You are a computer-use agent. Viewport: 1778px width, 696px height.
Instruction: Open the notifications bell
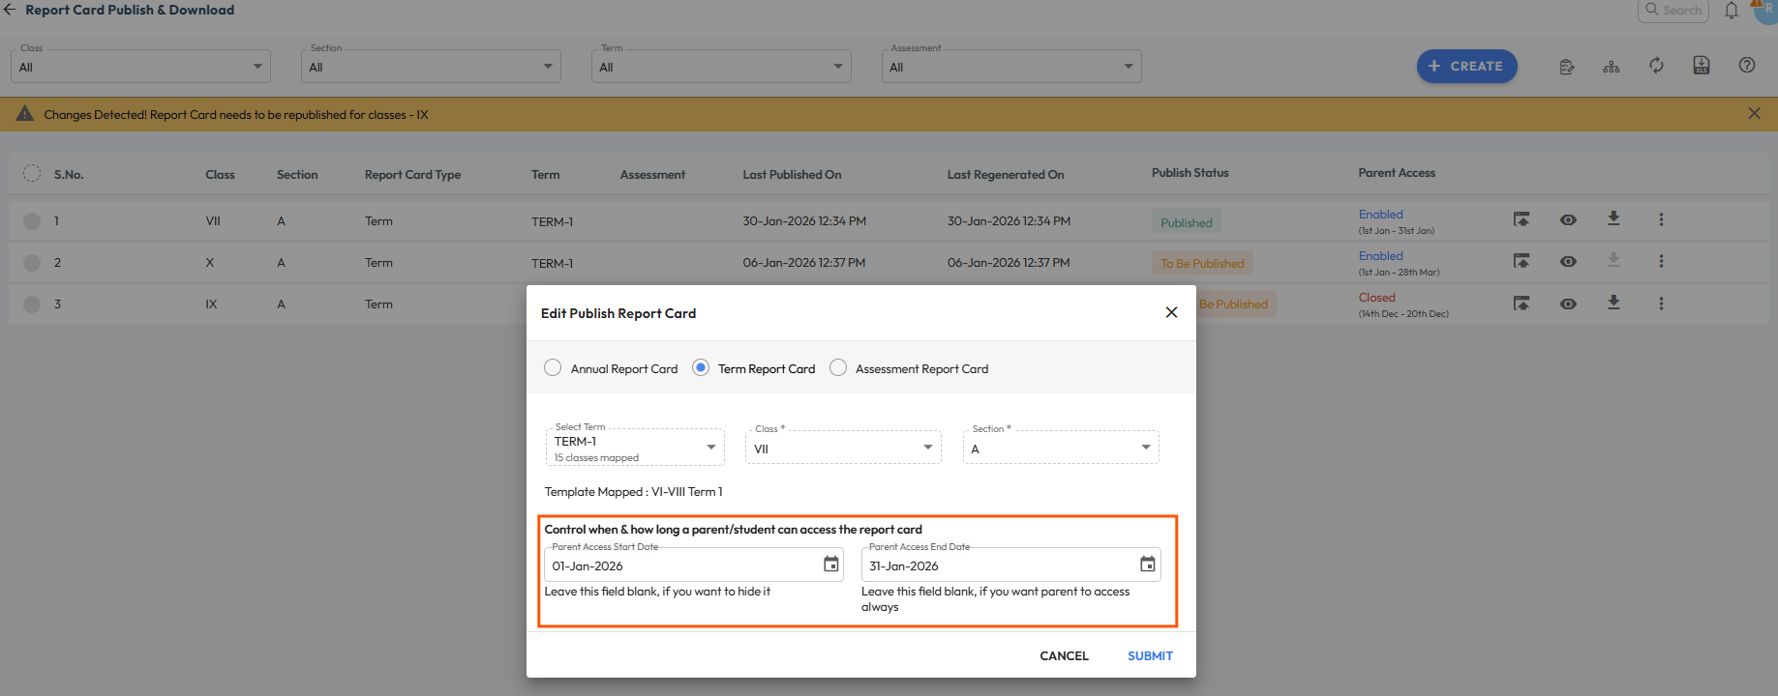pyautogui.click(x=1732, y=11)
